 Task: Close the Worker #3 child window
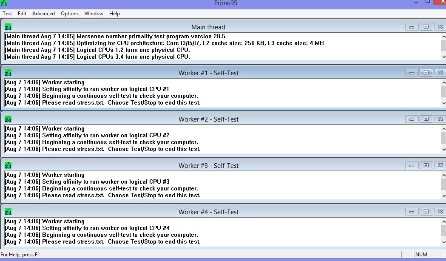pyautogui.click(x=440, y=165)
